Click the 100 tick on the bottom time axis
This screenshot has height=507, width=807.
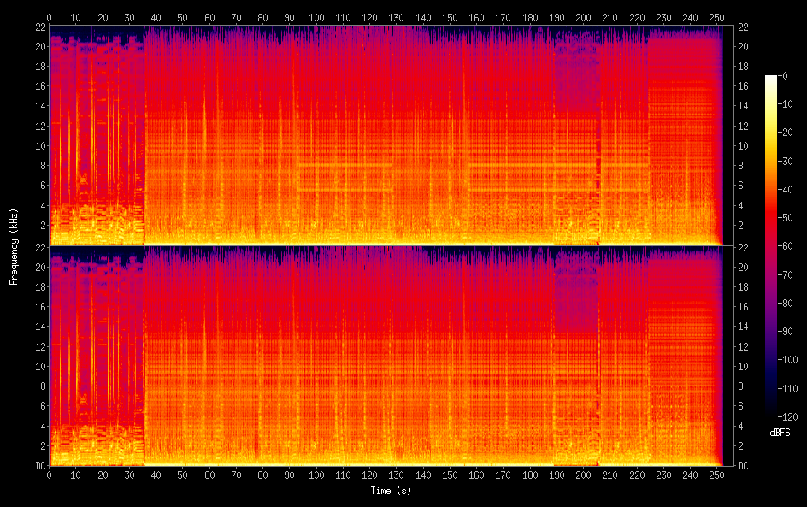coord(316,475)
